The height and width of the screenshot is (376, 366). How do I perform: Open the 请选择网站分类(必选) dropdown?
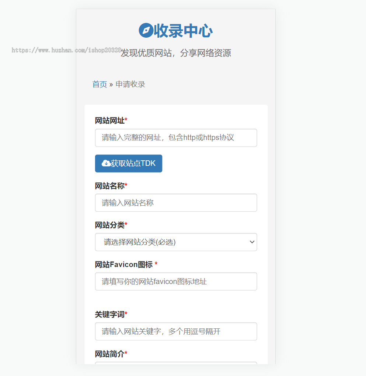click(176, 242)
